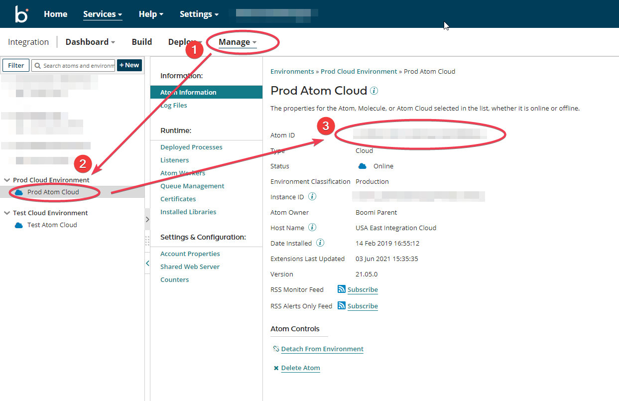Click the Boomi logo icon

tap(21, 14)
